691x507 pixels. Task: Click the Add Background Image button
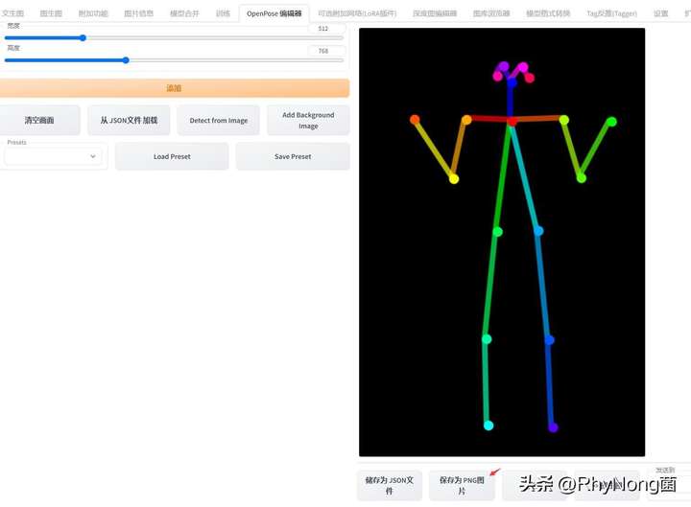pos(308,120)
